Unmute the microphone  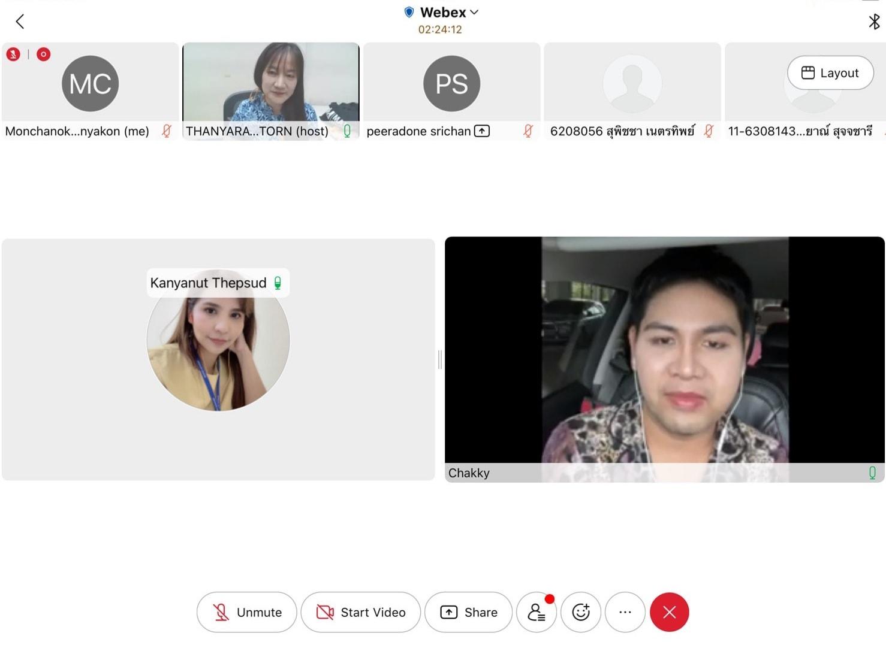247,612
